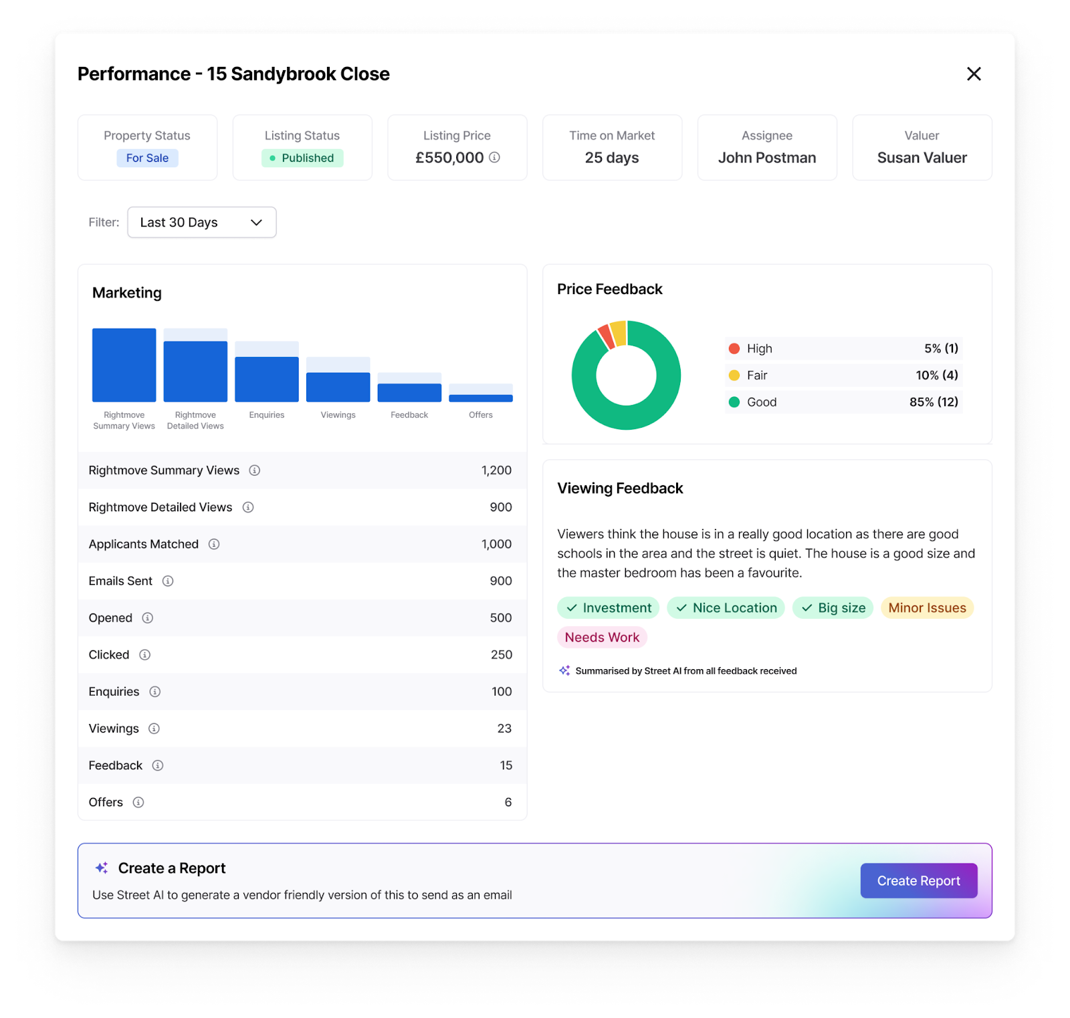Select the Investment feedback tag
The height and width of the screenshot is (1018, 1070).
(609, 608)
